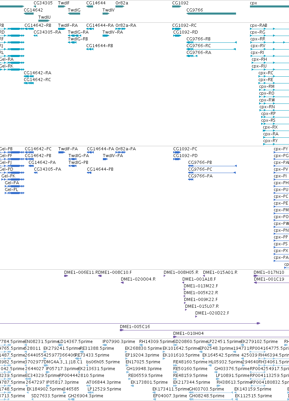Image resolution: width=289 pixels, height=401 pixels.
Task: Select the IP07990.3prime EST label
Action: 119,342
